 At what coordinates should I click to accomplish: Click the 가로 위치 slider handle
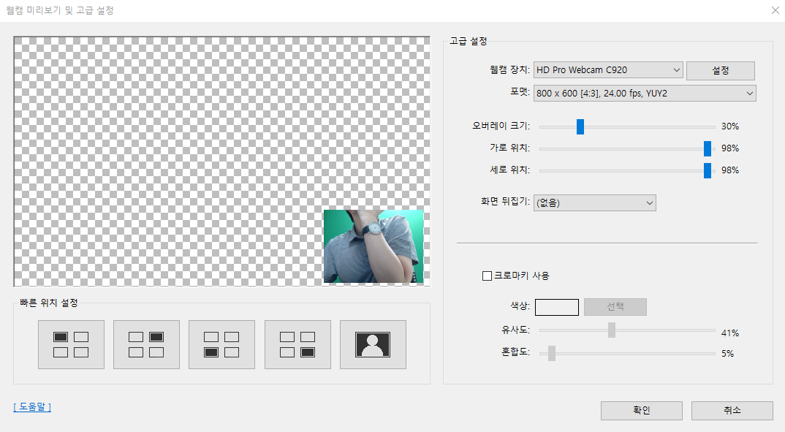coord(708,148)
